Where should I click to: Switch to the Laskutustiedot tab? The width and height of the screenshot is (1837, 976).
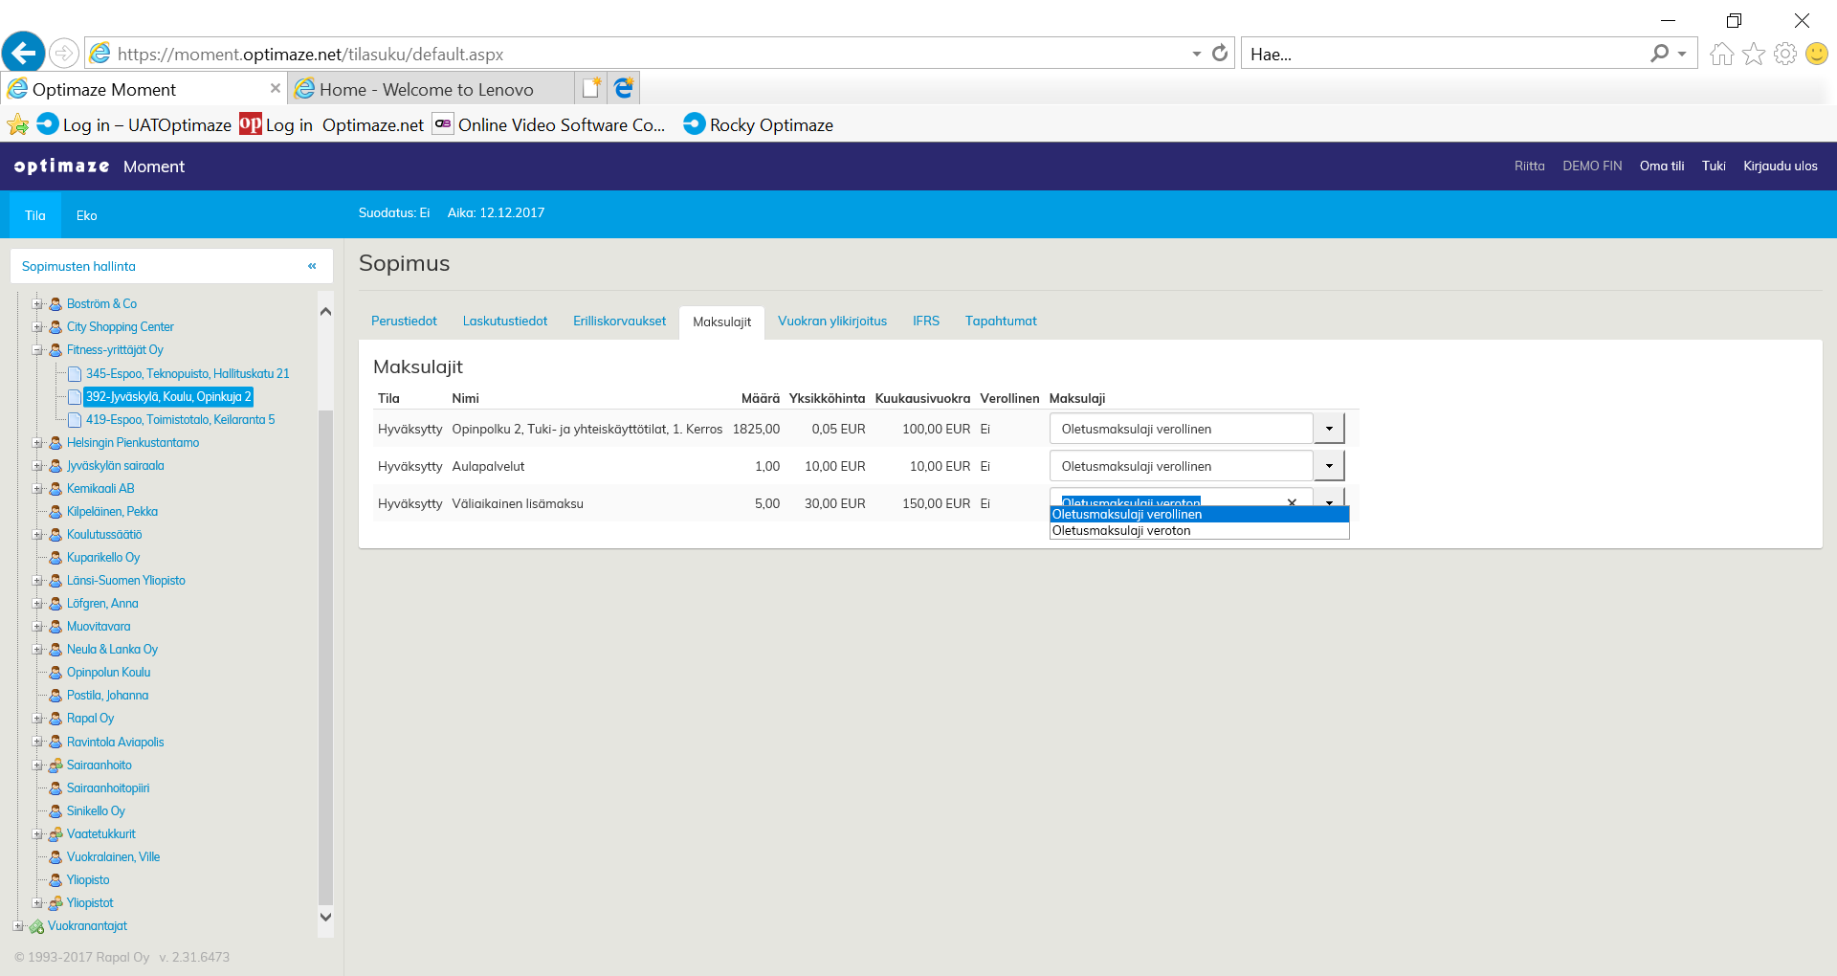point(504,322)
